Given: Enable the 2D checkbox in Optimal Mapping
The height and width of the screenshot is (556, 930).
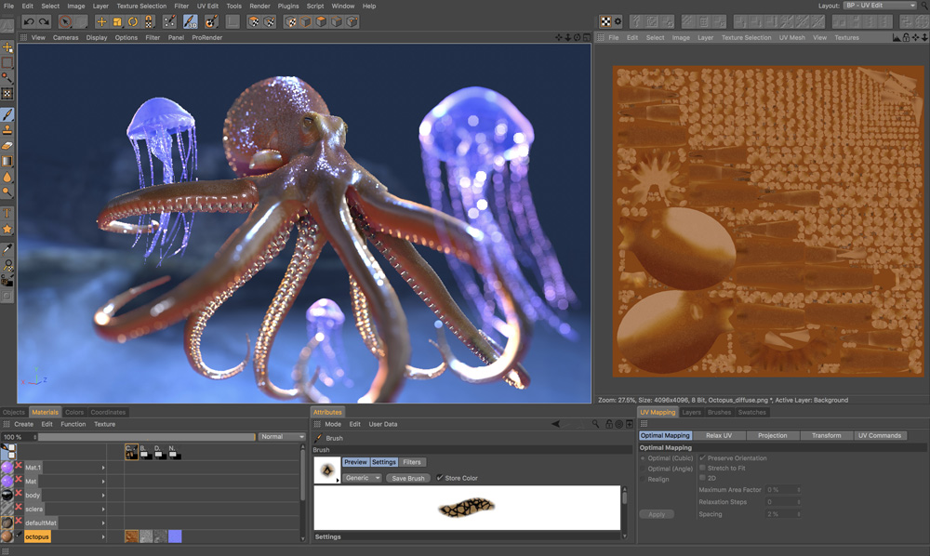Looking at the screenshot, I should pos(702,478).
